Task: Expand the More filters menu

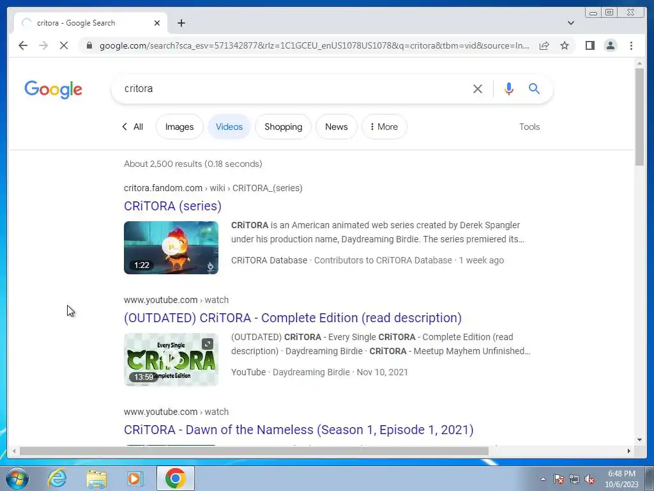Action: click(x=384, y=127)
